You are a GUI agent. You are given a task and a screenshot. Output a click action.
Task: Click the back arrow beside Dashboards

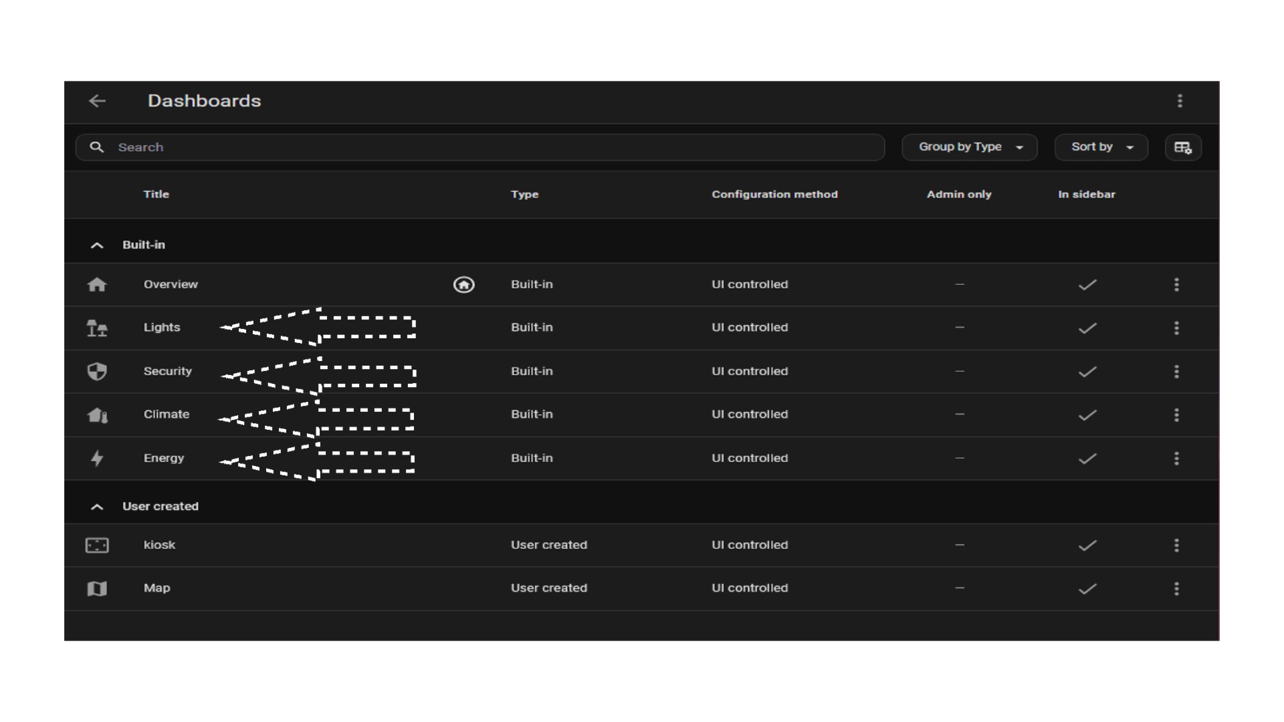[x=98, y=101]
